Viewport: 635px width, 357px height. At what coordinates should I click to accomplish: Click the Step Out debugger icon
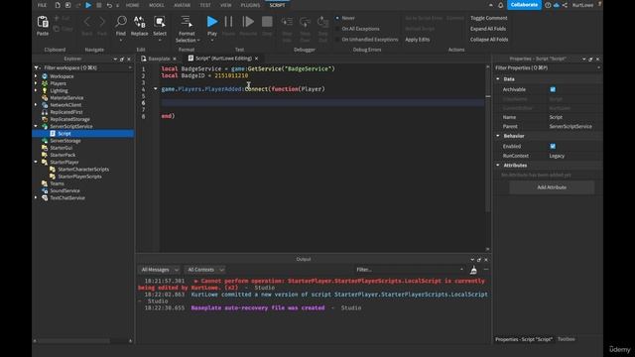[322, 22]
